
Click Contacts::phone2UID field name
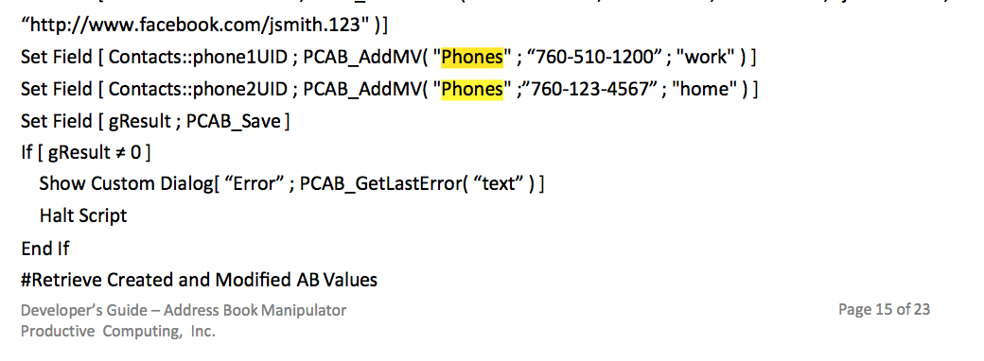pyautogui.click(x=199, y=89)
